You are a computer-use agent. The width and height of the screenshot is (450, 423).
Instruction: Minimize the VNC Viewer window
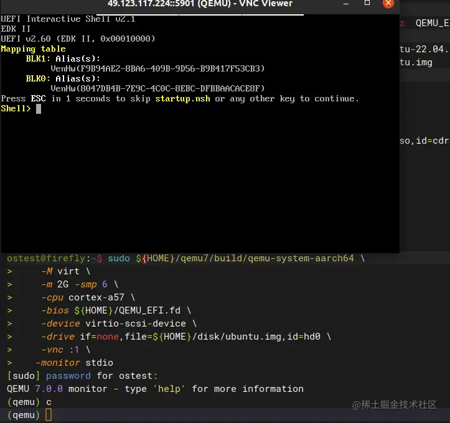click(346, 4)
